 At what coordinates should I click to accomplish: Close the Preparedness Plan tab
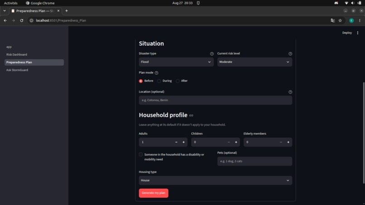click(58, 11)
